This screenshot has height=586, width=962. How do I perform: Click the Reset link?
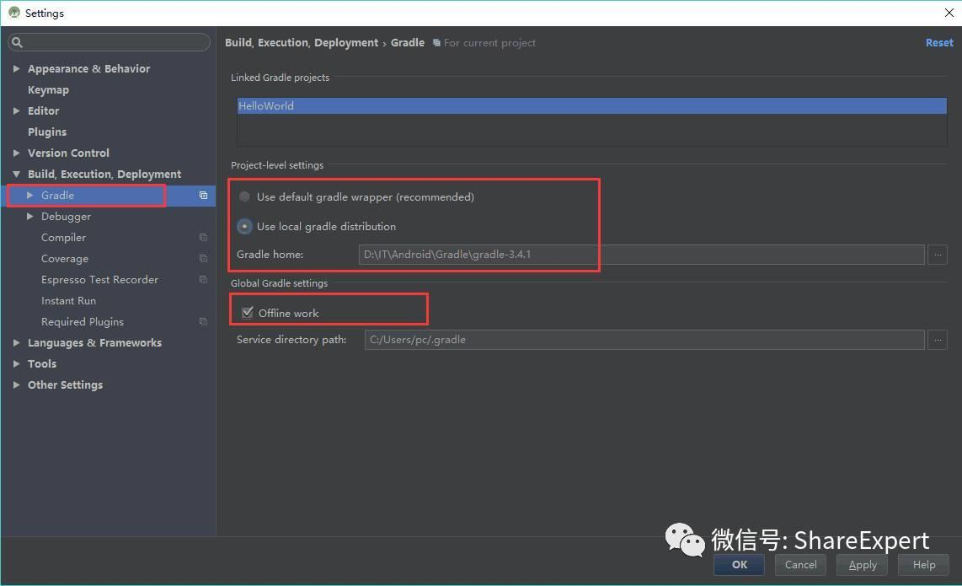939,42
